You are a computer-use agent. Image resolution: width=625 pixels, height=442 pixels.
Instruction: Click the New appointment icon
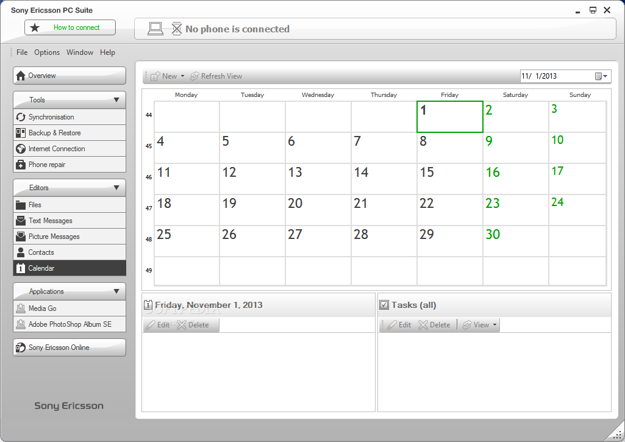(155, 76)
